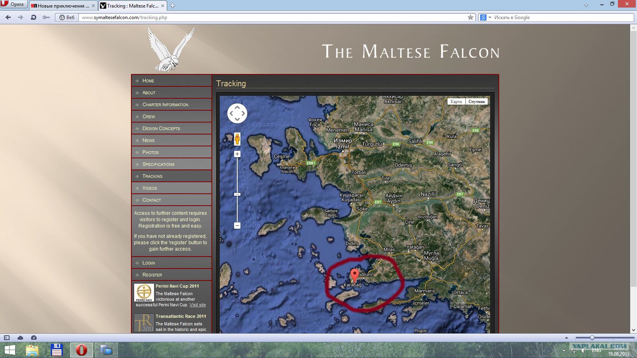Screen dimensions: 637x358
Task: Zoom out of the map with minus
Action: tap(237, 226)
